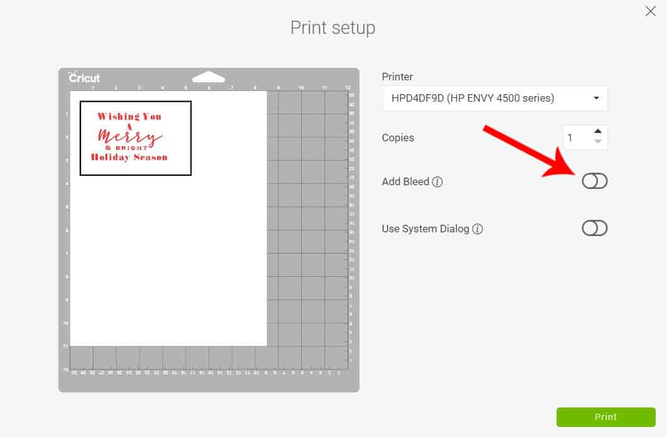667x437 pixels.
Task: Enable the Add Bleed toggle
Action: point(594,181)
